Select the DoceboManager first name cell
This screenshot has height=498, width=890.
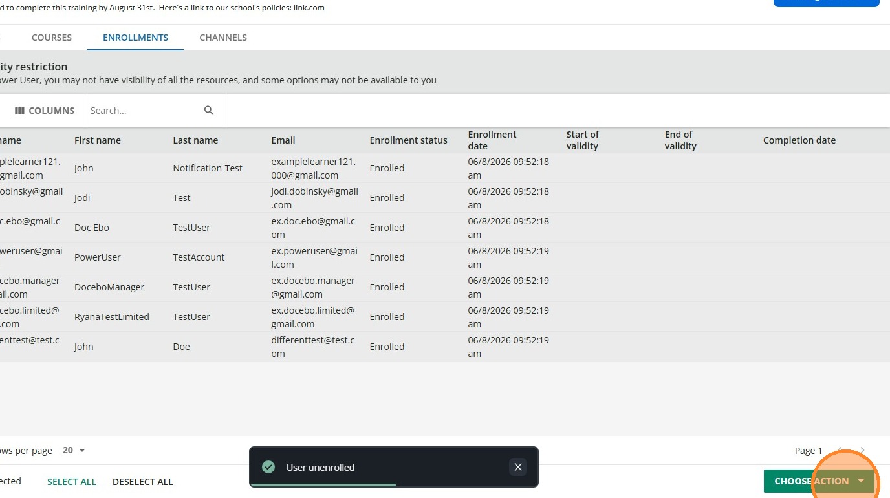click(x=109, y=287)
